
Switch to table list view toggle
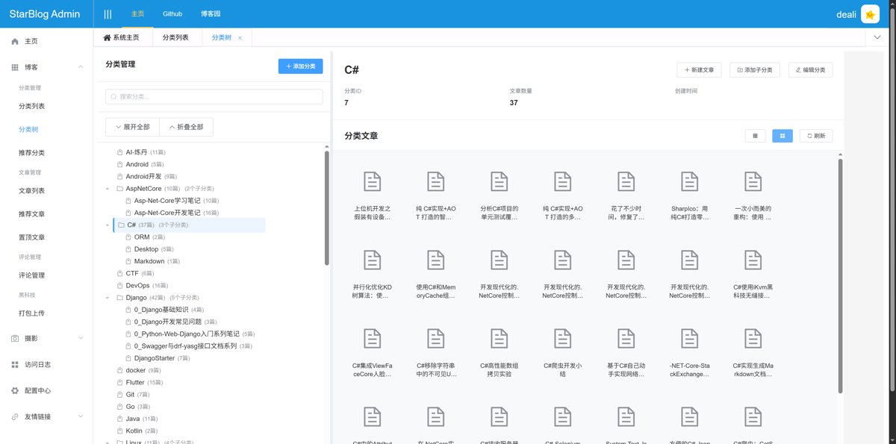[755, 136]
